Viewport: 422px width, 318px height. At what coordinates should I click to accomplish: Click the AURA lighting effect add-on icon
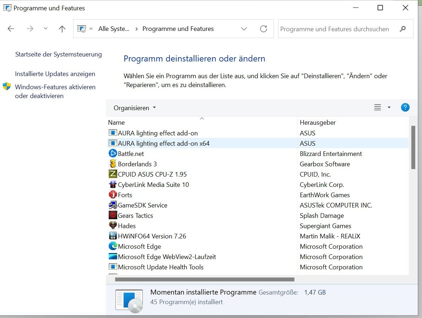coord(113,133)
